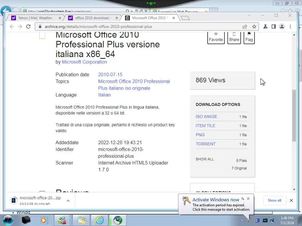Close the Activate Windows balloon

(x=248, y=199)
